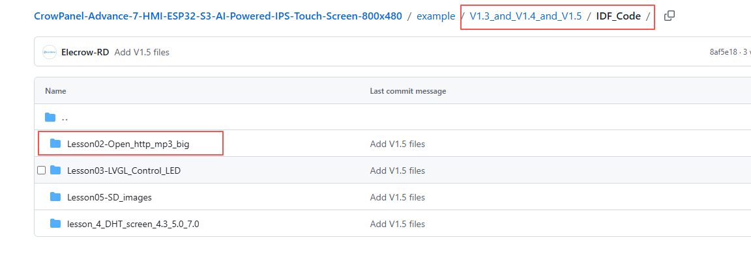This screenshot has width=751, height=259.
Task: Tick the checkbox for Lesson03-LVGL_Control_LED
Action: tap(41, 170)
